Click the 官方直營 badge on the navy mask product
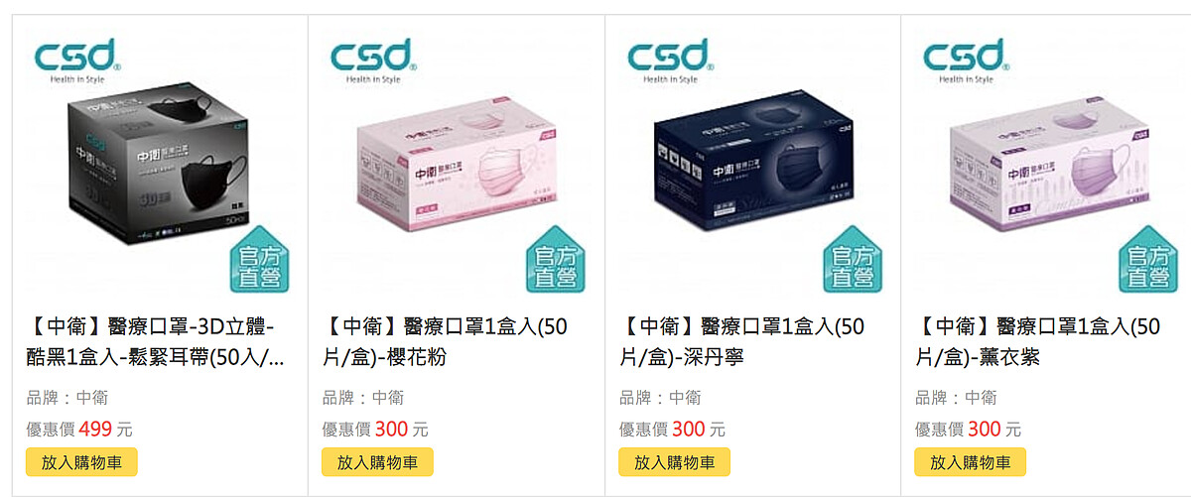1191x497 pixels. pos(853,259)
